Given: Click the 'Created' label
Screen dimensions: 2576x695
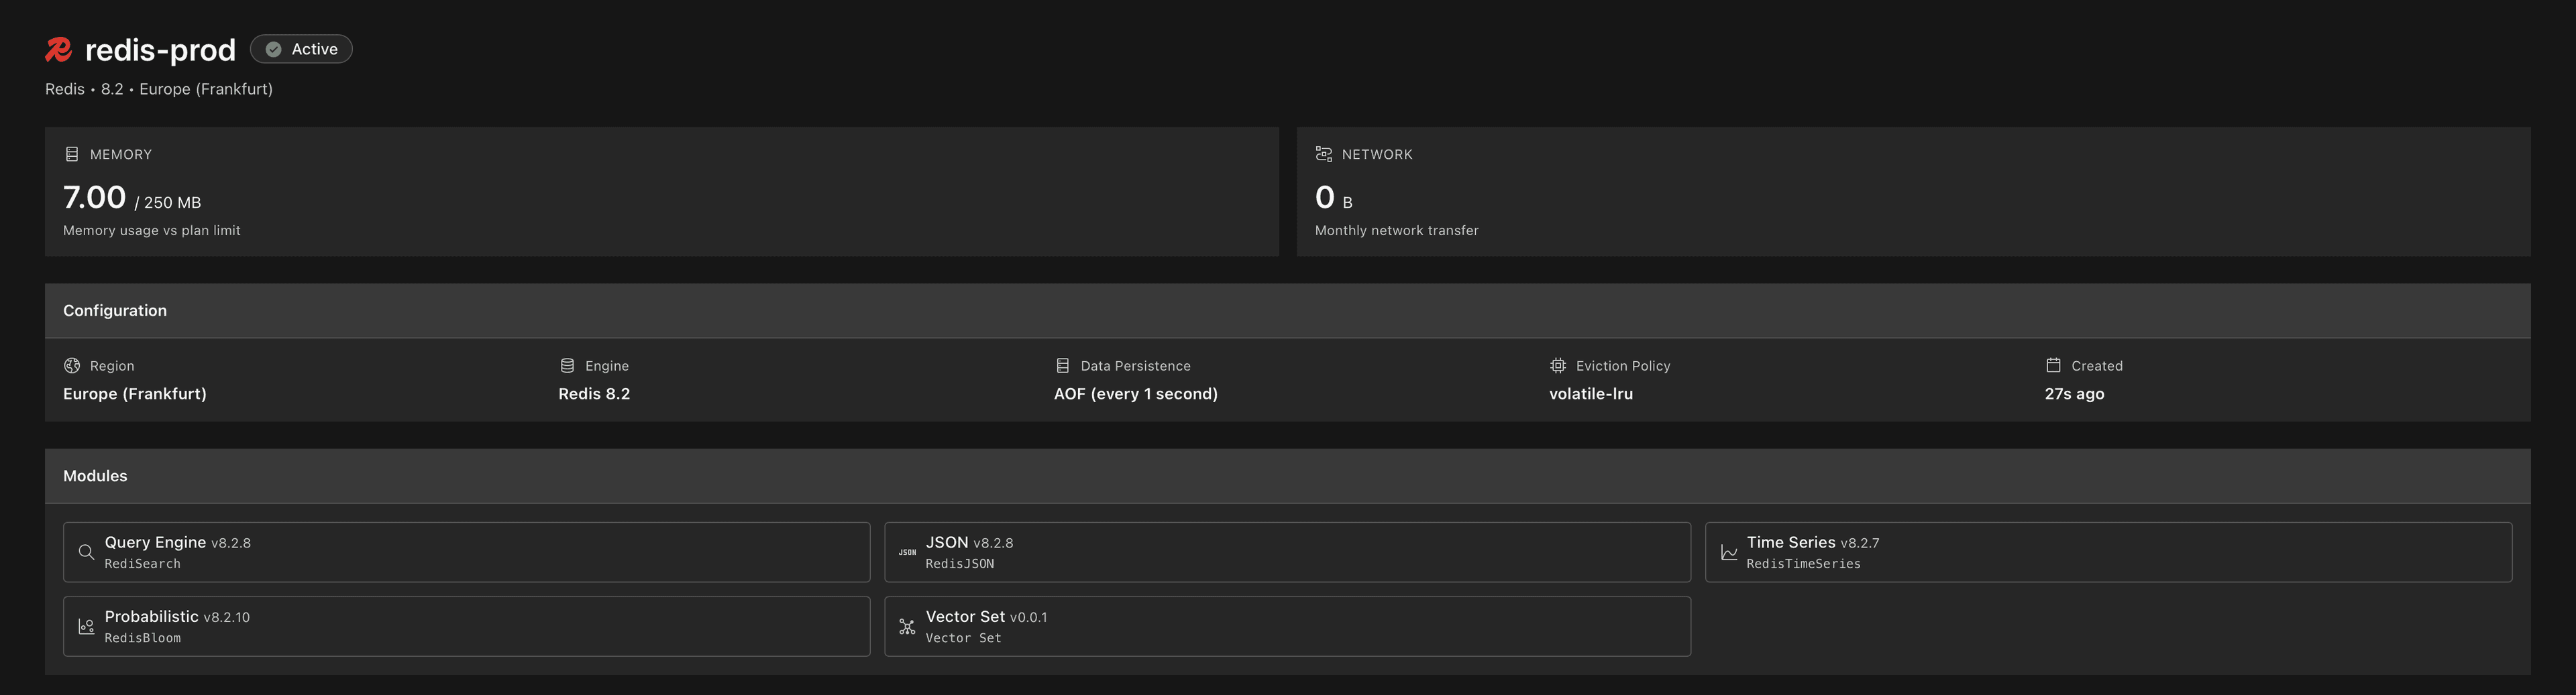Looking at the screenshot, I should (x=2097, y=365).
